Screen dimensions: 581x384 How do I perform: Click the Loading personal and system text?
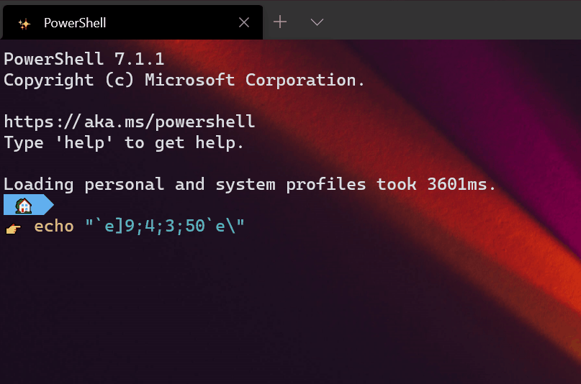(x=140, y=185)
